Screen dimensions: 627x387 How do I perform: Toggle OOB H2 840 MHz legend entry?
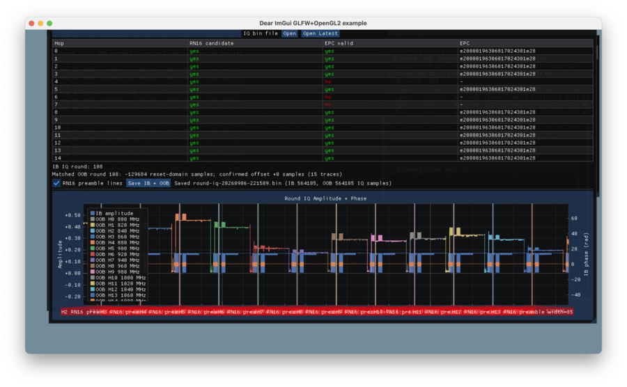115,231
